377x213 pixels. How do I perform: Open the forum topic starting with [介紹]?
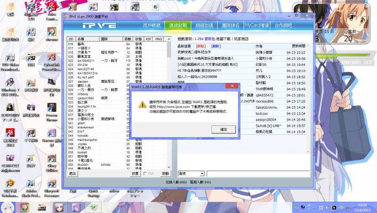(207, 65)
